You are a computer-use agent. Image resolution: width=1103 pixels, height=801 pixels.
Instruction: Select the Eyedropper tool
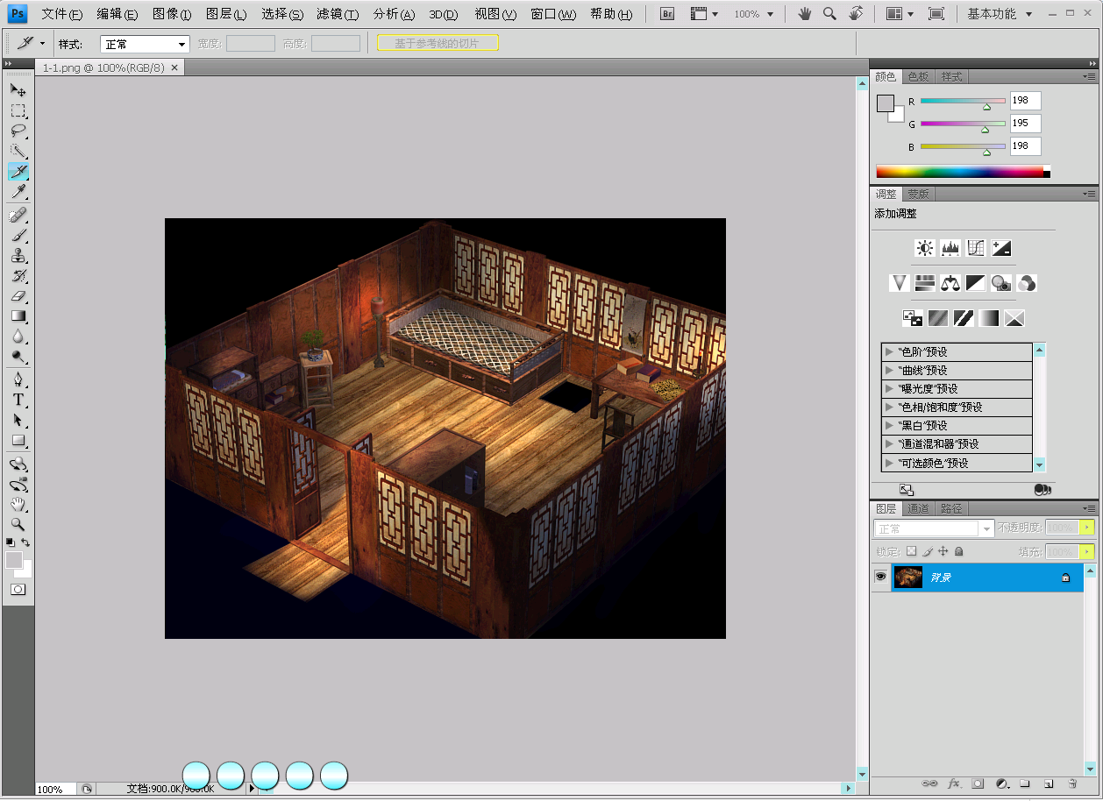point(18,192)
